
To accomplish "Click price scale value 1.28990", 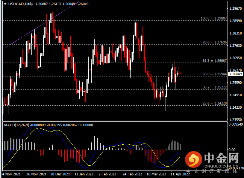I will coord(236,21).
